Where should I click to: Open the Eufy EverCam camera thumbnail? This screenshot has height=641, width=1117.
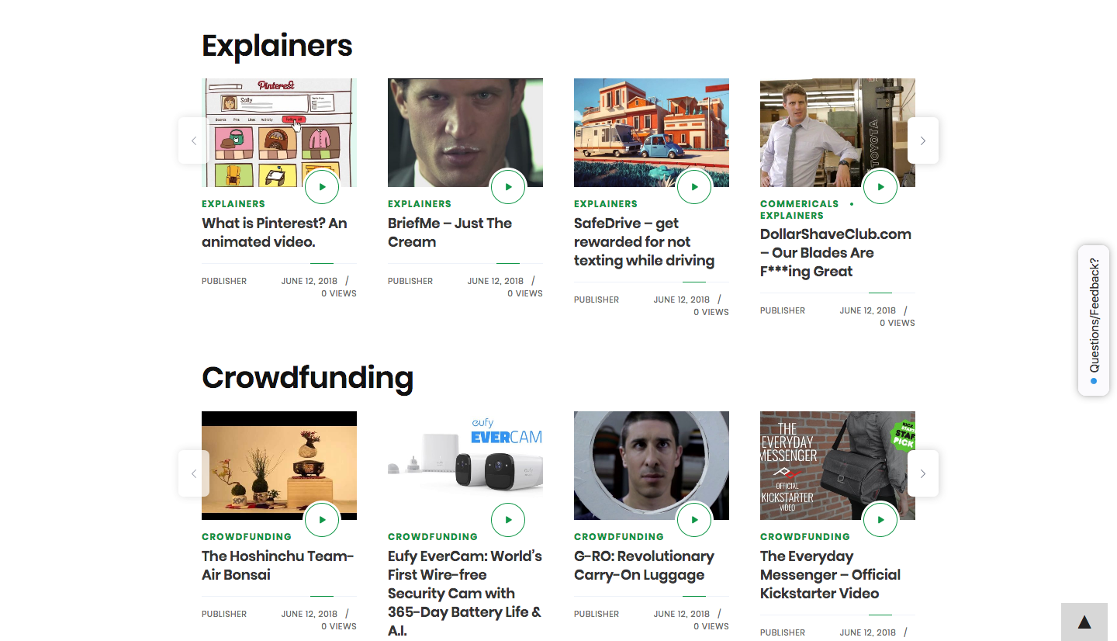tap(465, 466)
